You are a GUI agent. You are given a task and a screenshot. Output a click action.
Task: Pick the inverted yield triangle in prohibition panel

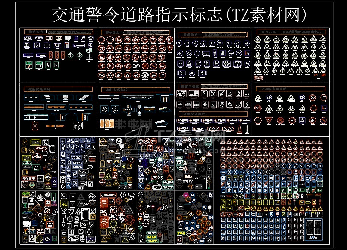[170, 48]
